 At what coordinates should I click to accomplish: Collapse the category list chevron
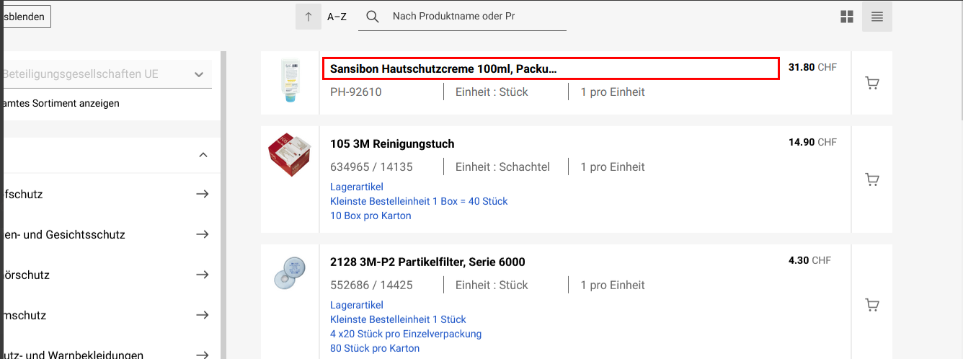point(203,155)
